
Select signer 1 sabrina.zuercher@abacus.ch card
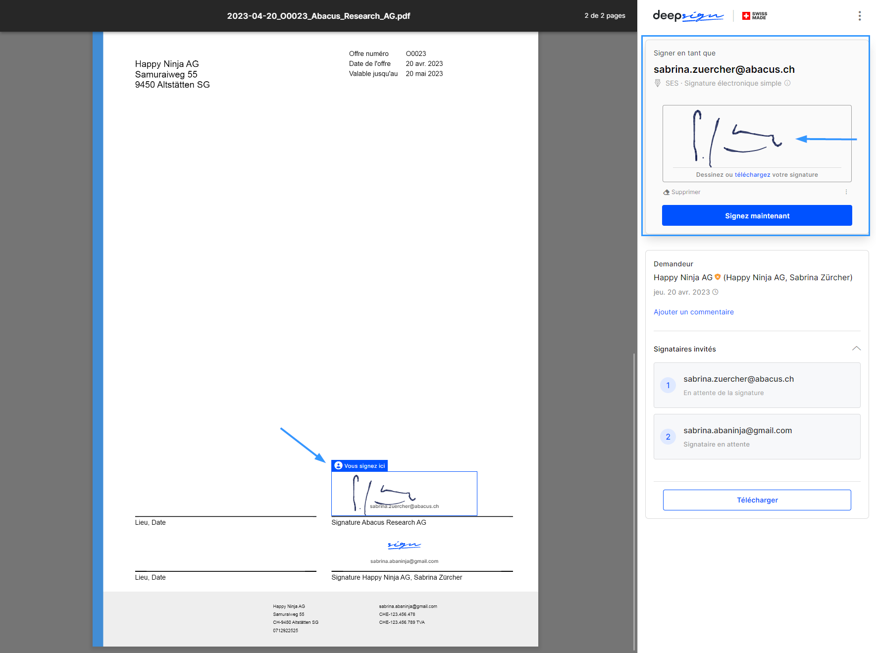pos(757,385)
